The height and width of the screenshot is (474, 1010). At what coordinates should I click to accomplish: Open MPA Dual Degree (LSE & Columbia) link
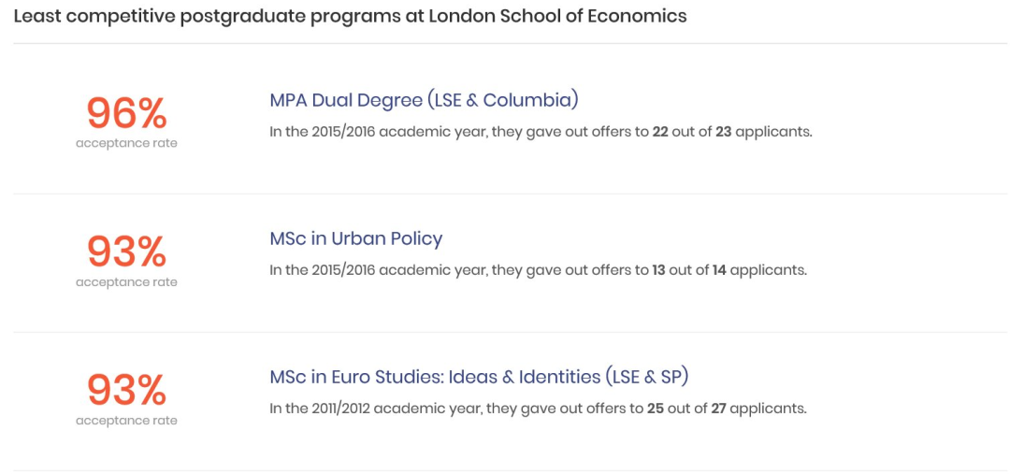[424, 101]
